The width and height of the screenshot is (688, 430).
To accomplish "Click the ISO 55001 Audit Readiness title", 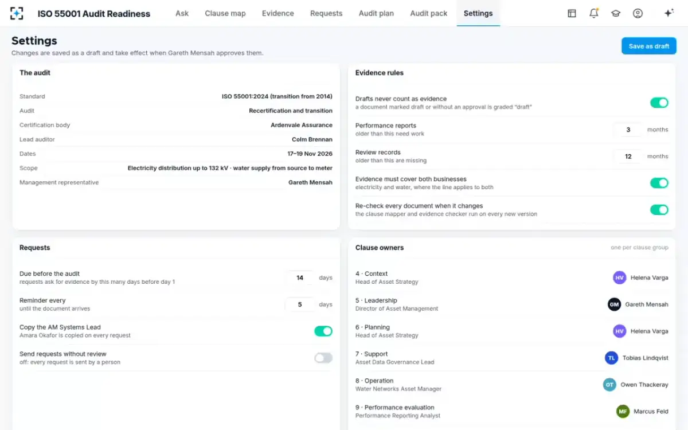I will tap(94, 13).
